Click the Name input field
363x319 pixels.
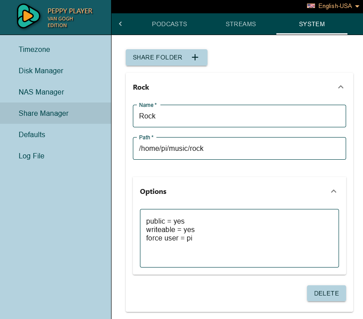[239, 116]
